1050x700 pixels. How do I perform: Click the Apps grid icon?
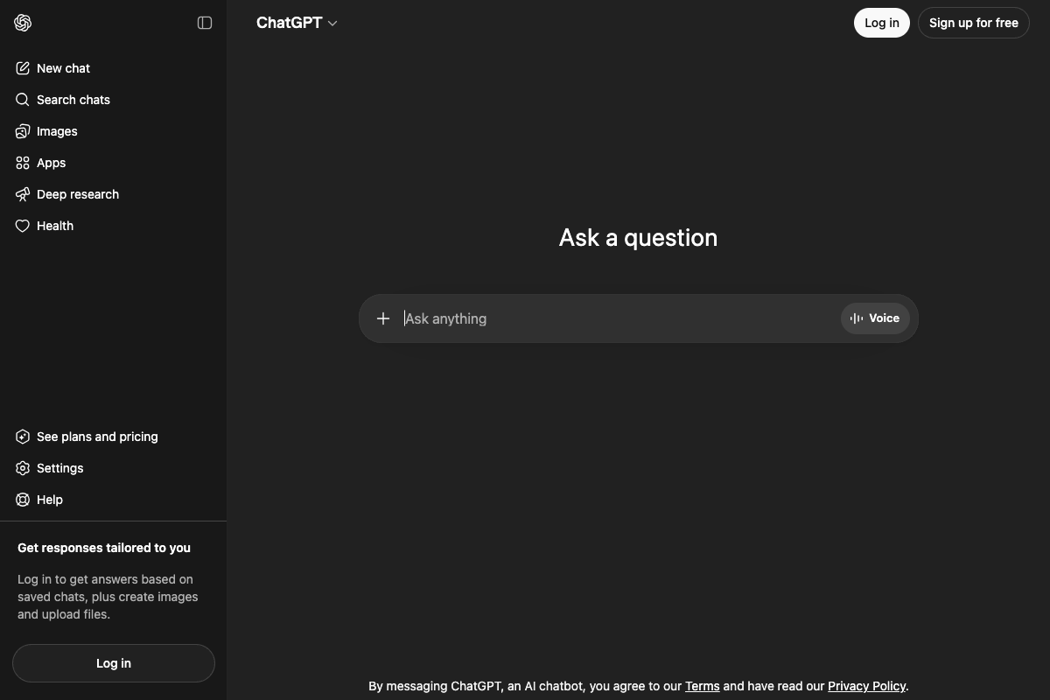(x=23, y=163)
